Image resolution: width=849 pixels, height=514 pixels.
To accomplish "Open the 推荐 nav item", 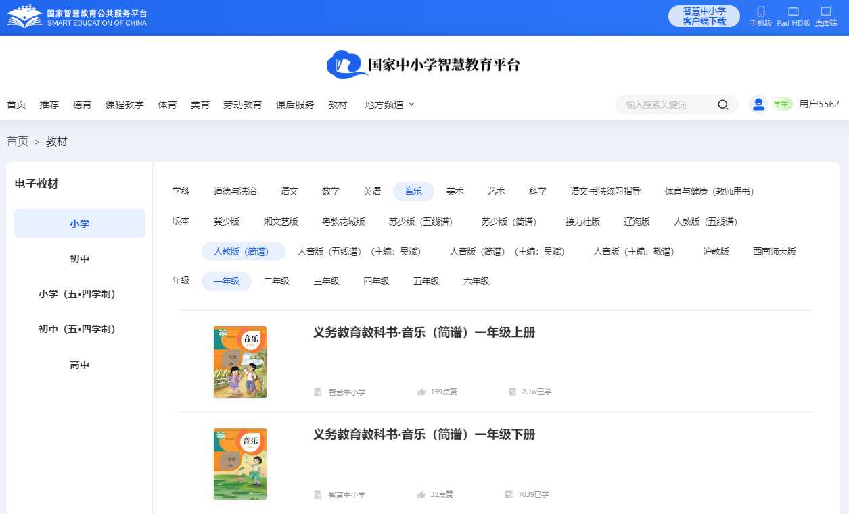I will click(x=49, y=105).
